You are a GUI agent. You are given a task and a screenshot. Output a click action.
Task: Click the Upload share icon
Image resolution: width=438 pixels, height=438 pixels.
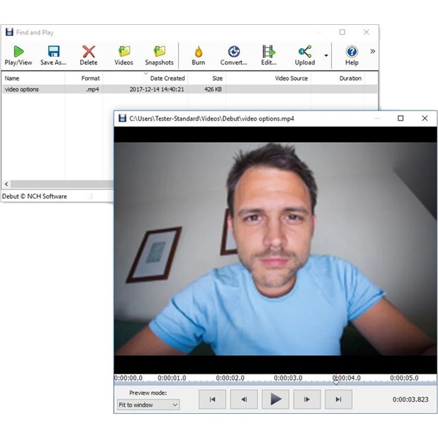[x=304, y=55]
